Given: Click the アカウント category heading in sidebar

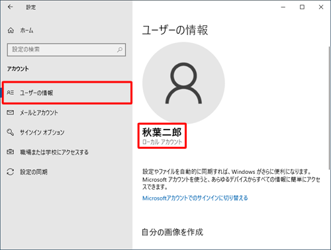Looking at the screenshot, I should (18, 69).
